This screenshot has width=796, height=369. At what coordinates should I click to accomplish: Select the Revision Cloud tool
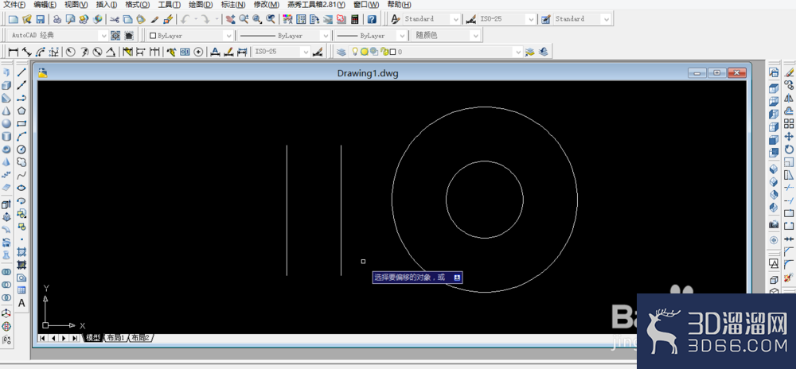(x=21, y=162)
